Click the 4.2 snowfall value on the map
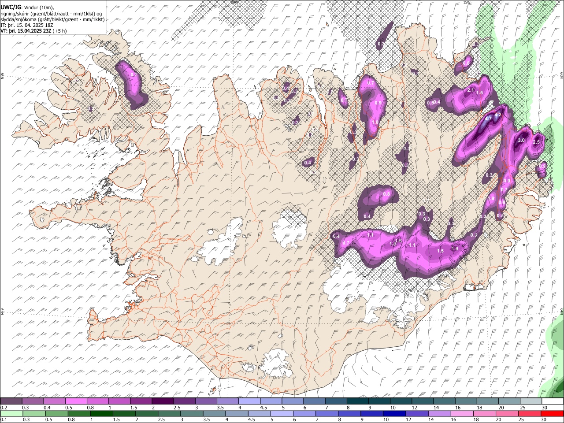 (498, 115)
